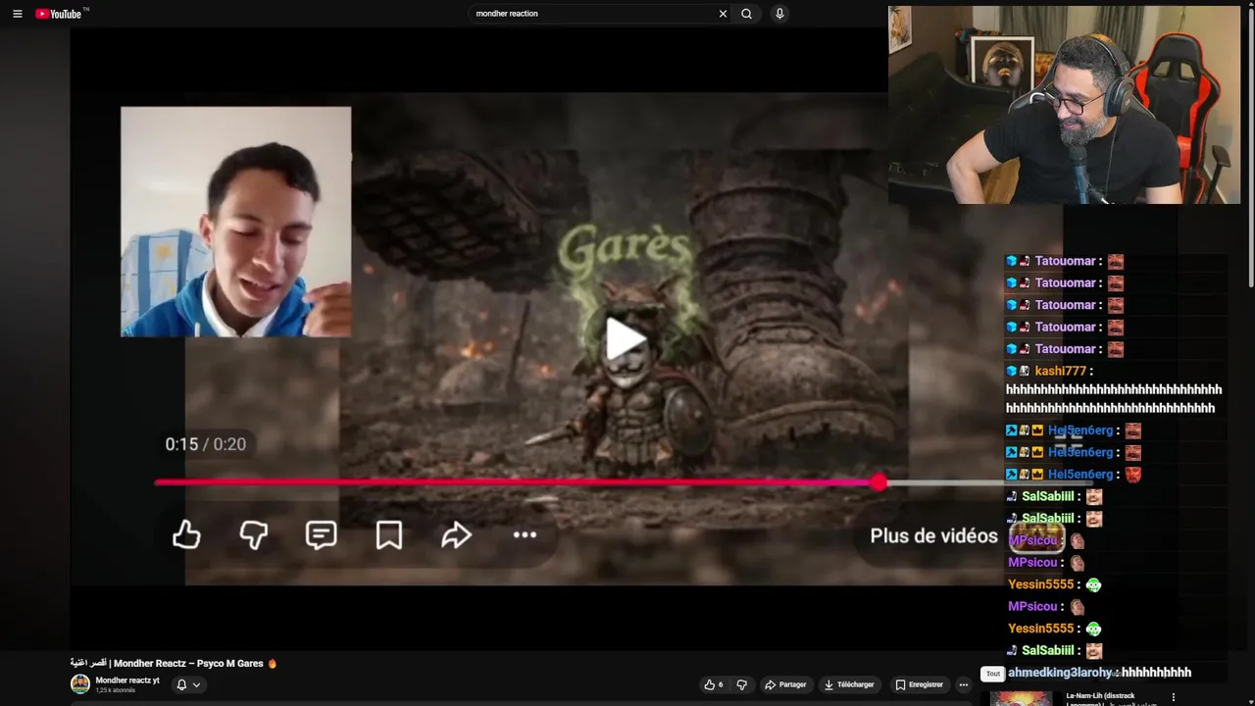Click the 'Plus de vidéos' button
The image size is (1255, 706).
(x=933, y=536)
